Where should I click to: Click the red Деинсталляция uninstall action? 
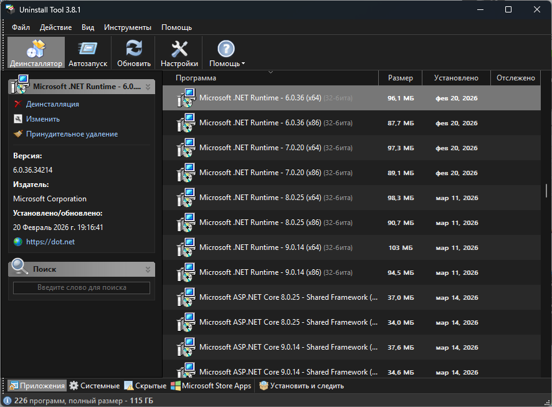point(52,104)
